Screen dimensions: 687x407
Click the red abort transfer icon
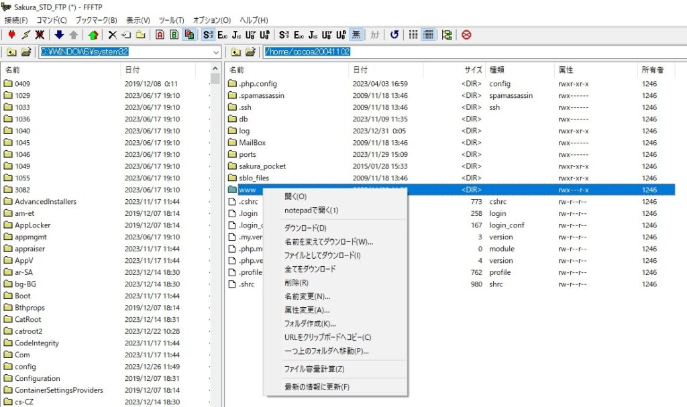point(466,35)
